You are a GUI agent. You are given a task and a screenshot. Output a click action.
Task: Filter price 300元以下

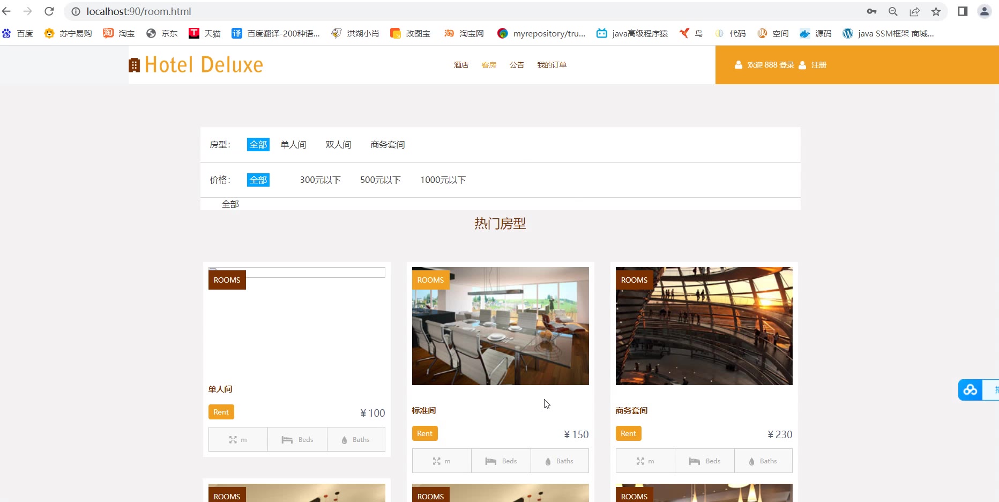point(320,180)
